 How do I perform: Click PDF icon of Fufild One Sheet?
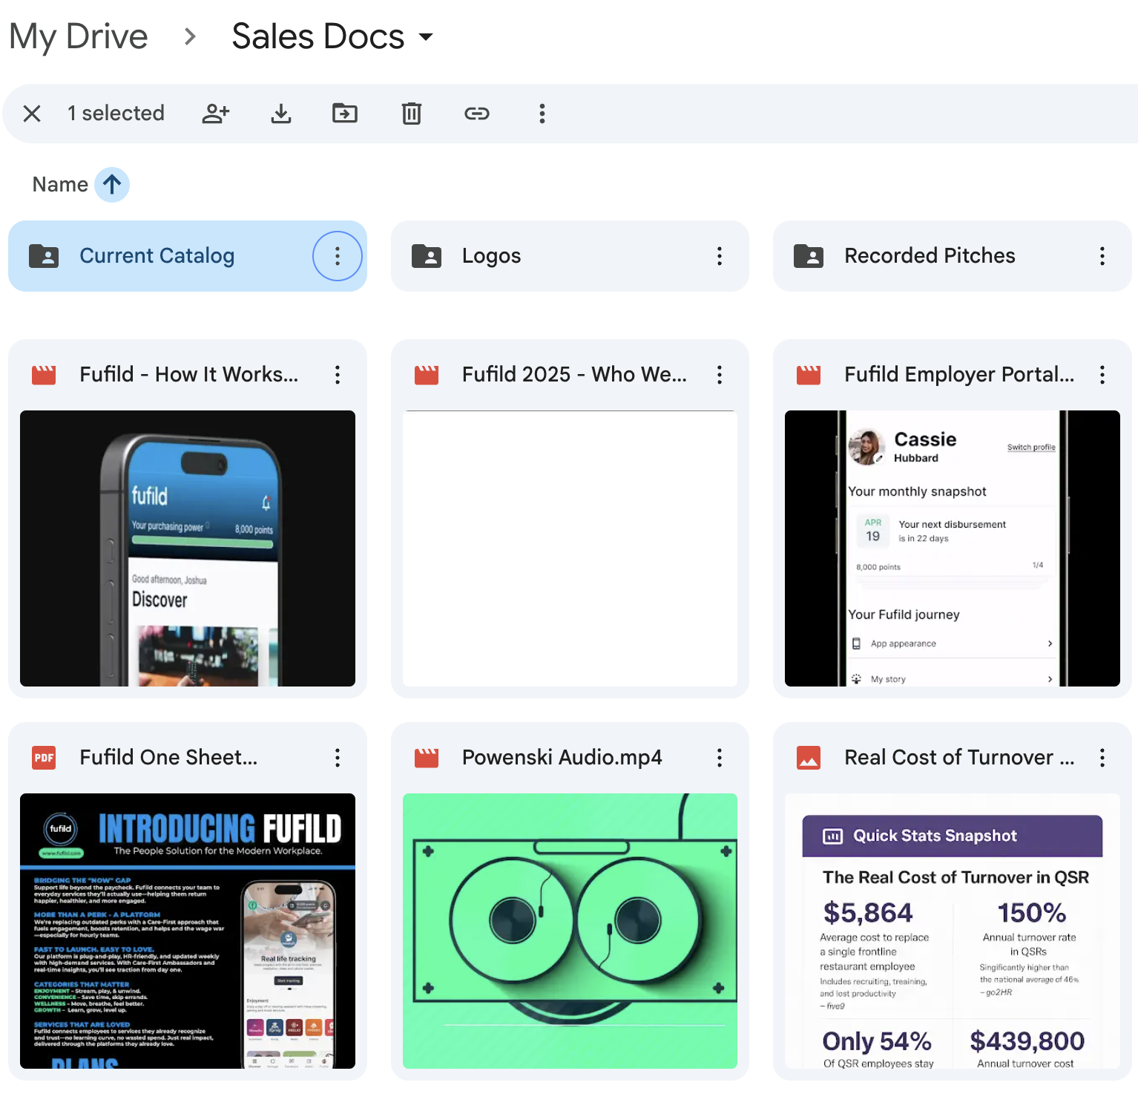[44, 758]
